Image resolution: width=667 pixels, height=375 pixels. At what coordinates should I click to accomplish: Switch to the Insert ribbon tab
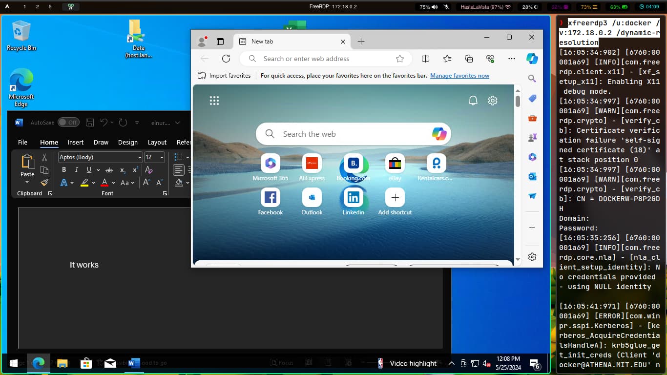coord(75,142)
